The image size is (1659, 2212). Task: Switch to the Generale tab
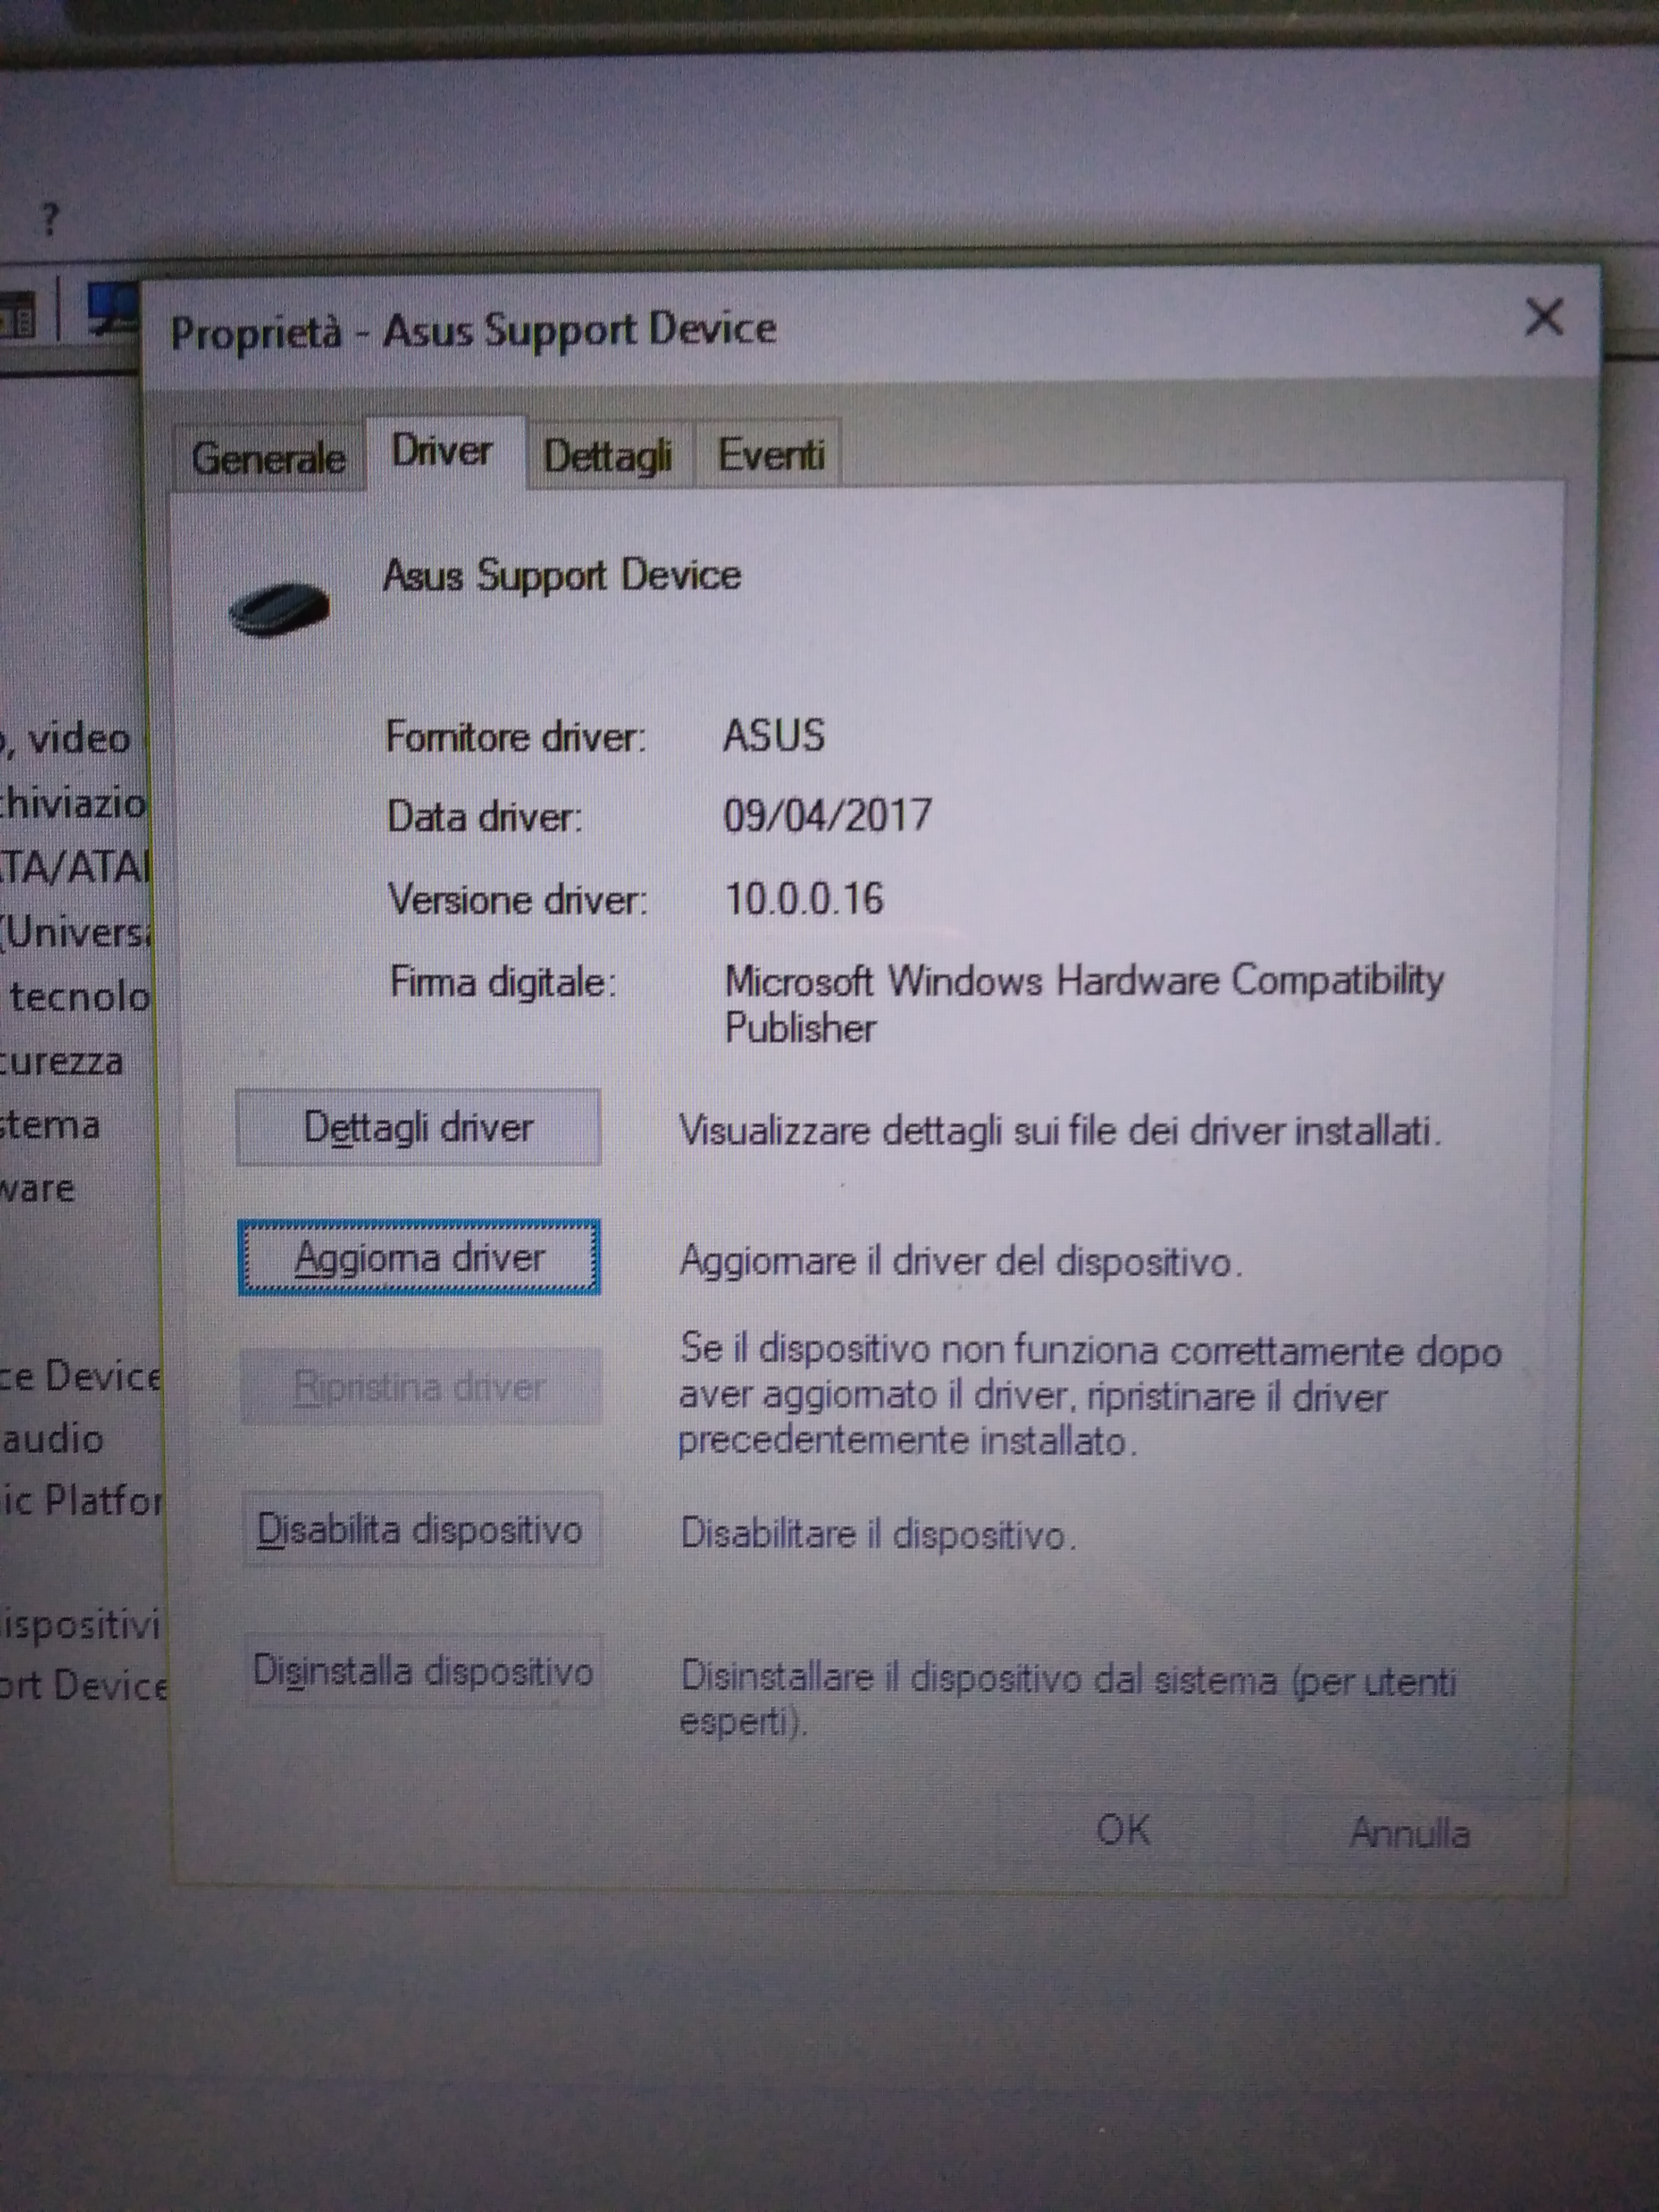tap(268, 458)
